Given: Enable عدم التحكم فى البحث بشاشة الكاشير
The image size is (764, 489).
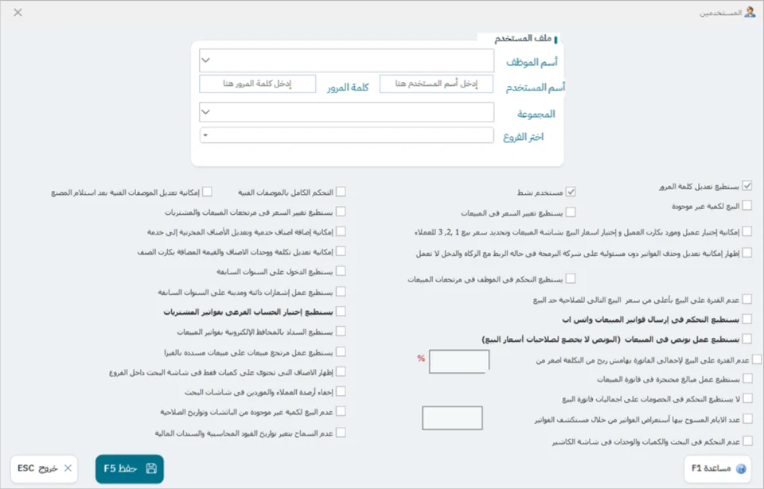Looking at the screenshot, I should coord(747,440).
